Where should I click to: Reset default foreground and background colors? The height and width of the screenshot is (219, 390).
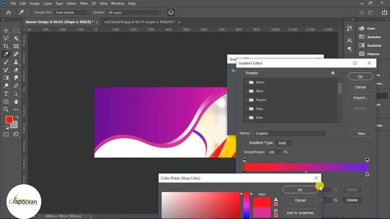click(x=7, y=127)
